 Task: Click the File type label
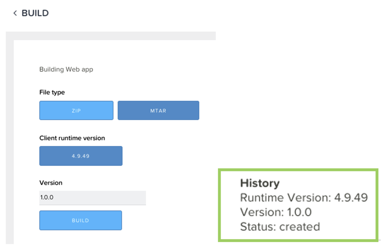(52, 93)
